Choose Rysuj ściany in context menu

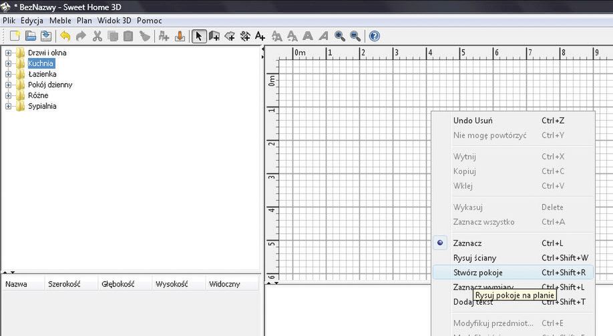513,258
